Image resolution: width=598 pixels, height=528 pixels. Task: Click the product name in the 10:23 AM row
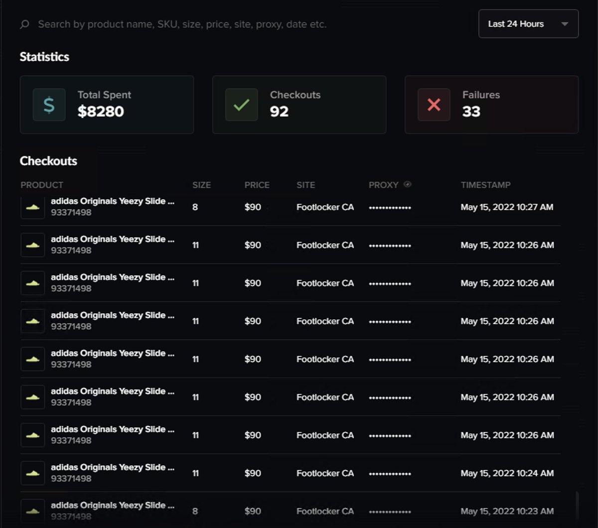(113, 505)
